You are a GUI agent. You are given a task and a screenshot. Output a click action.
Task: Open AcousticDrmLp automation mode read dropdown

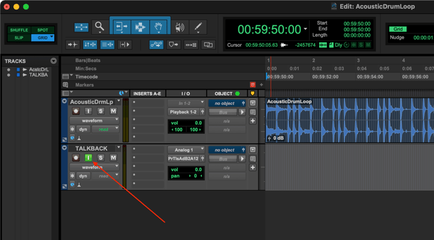click(105, 129)
